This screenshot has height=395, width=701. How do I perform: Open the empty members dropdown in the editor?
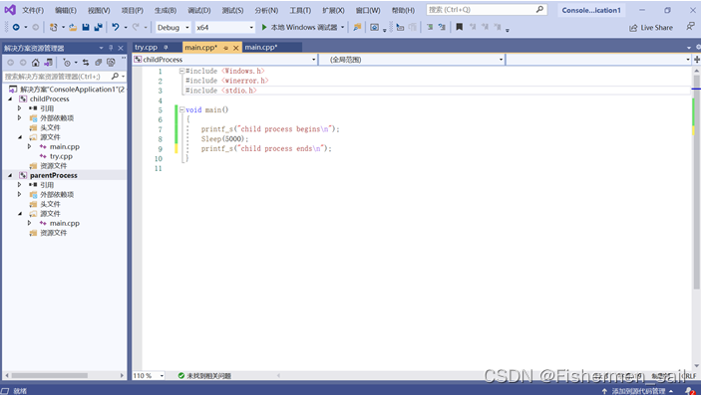click(x=598, y=60)
